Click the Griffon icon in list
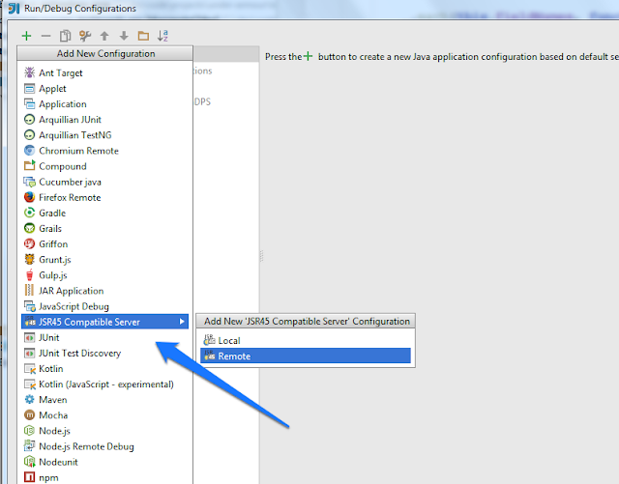Screen dimensions: 619x484 coord(30,243)
